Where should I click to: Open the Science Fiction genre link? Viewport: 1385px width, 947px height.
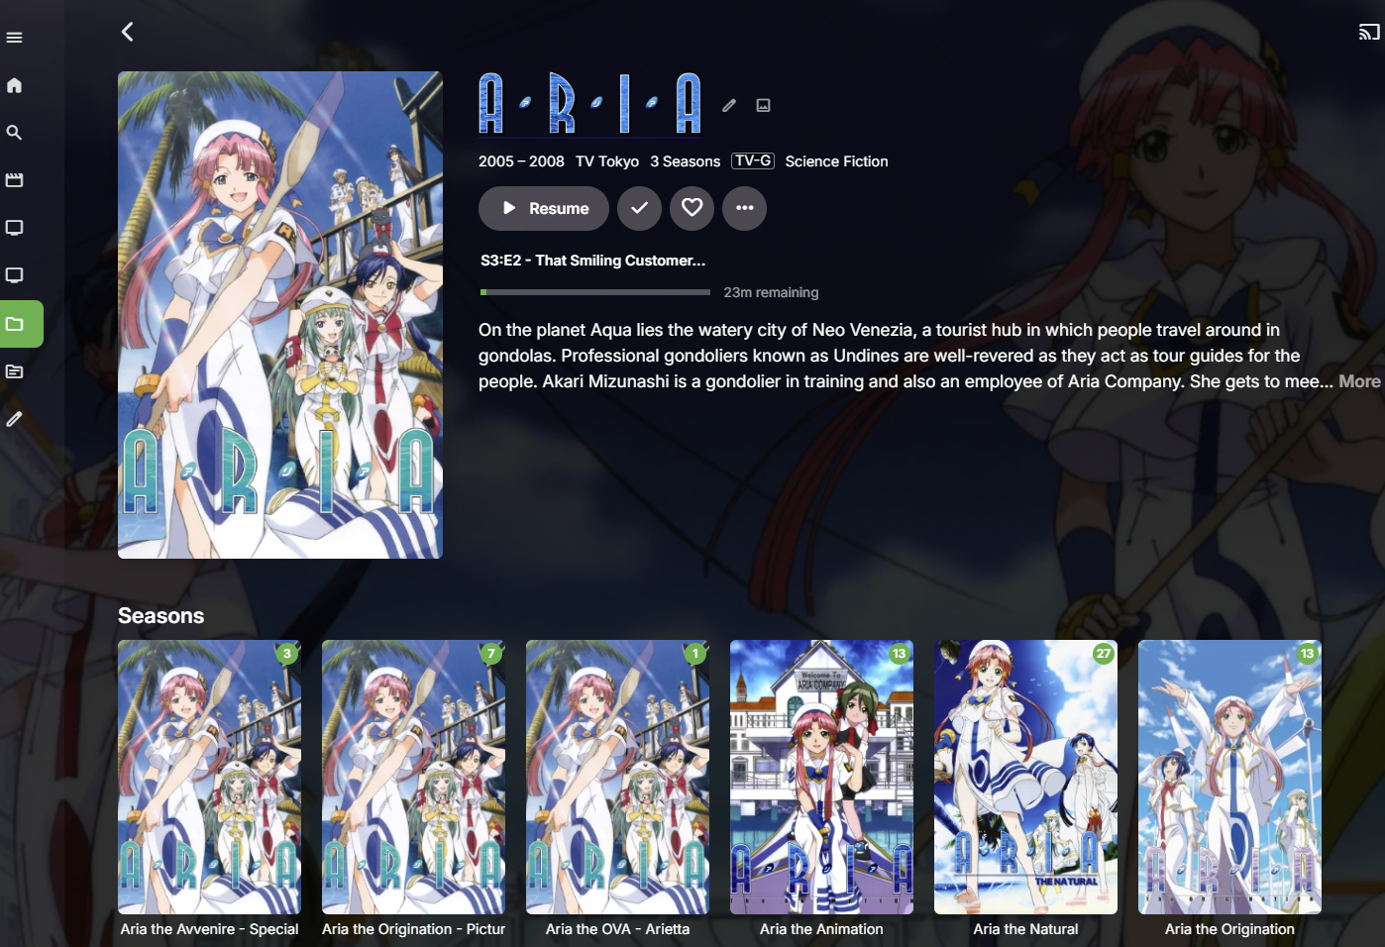pos(836,161)
